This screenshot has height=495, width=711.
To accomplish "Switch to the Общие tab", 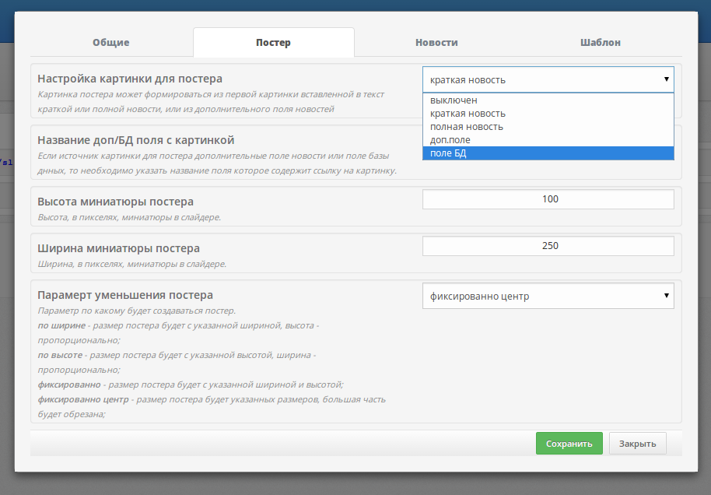I will point(111,43).
